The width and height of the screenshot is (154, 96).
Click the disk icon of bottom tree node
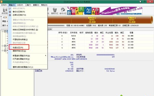(x=5, y=50)
